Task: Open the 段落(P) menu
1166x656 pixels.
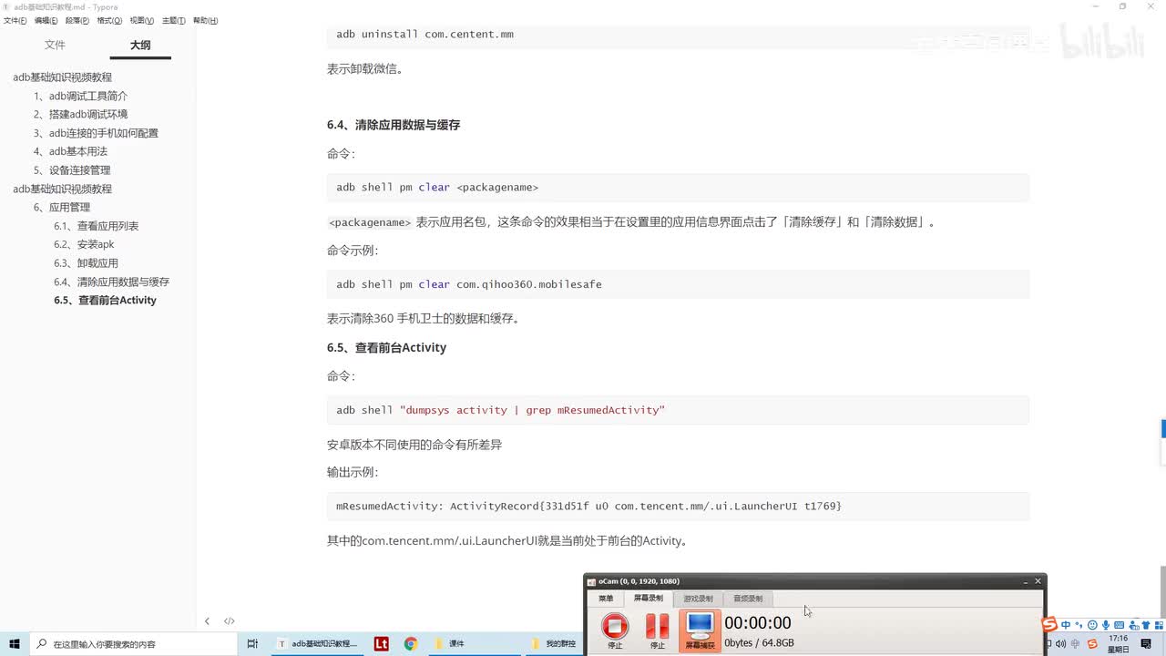Action: point(77,20)
